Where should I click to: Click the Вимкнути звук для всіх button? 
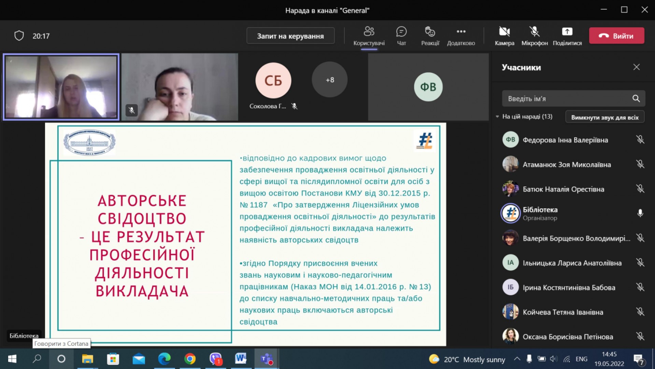(x=604, y=117)
